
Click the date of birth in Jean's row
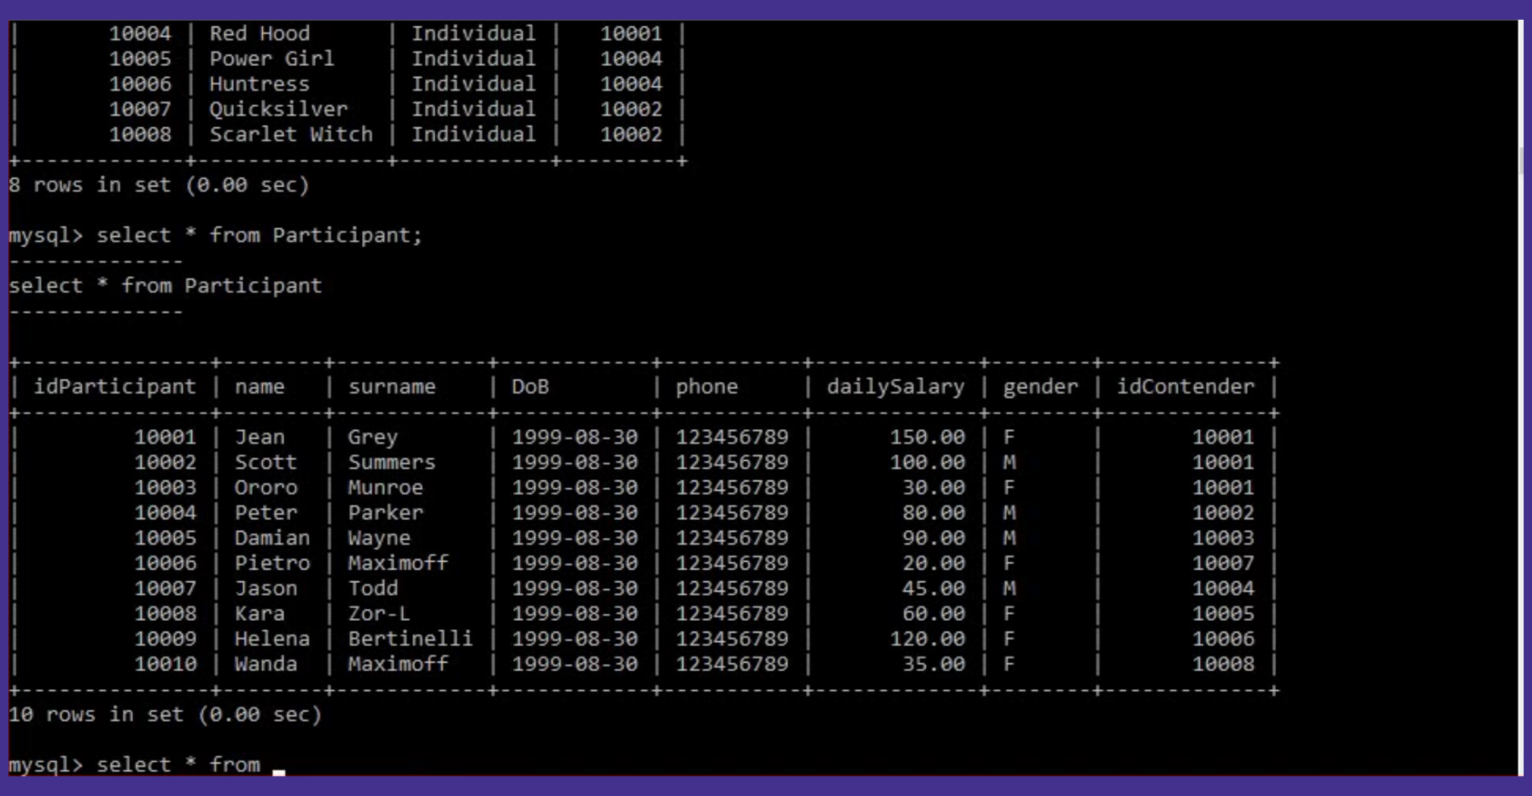click(x=574, y=437)
